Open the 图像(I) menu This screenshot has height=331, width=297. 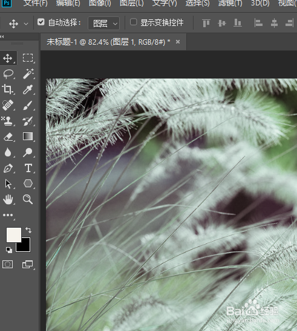pyautogui.click(x=100, y=4)
